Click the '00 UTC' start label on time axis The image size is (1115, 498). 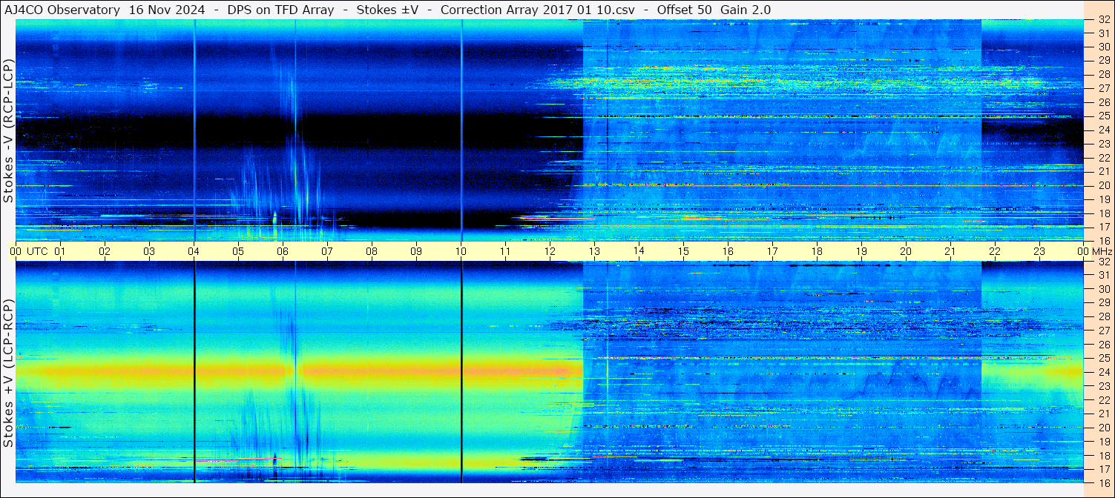pos(29,251)
